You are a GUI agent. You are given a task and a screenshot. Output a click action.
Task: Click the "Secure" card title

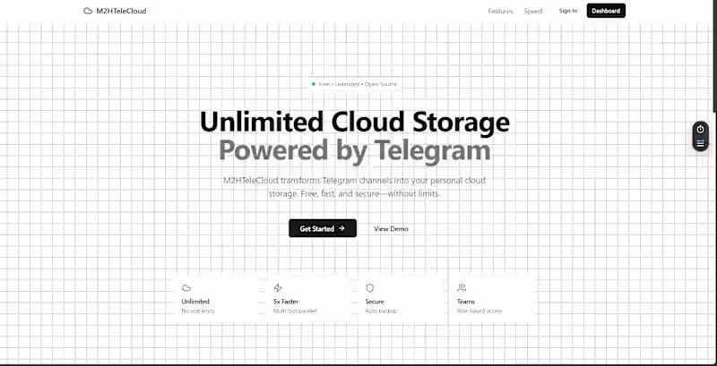[375, 302]
